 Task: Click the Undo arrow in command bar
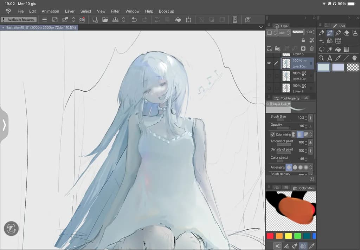[134, 20]
